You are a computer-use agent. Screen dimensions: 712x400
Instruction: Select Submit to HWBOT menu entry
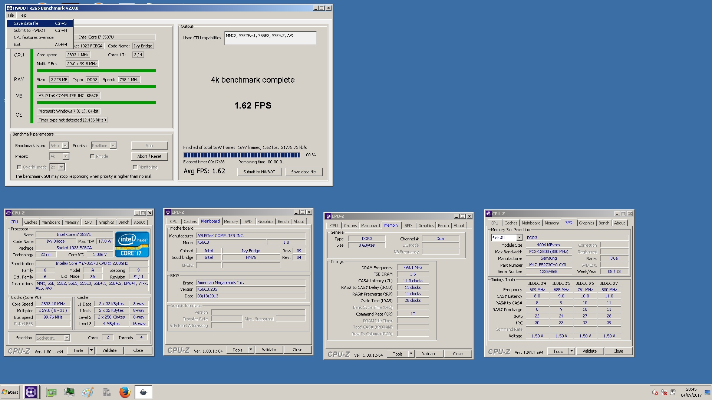40,30
